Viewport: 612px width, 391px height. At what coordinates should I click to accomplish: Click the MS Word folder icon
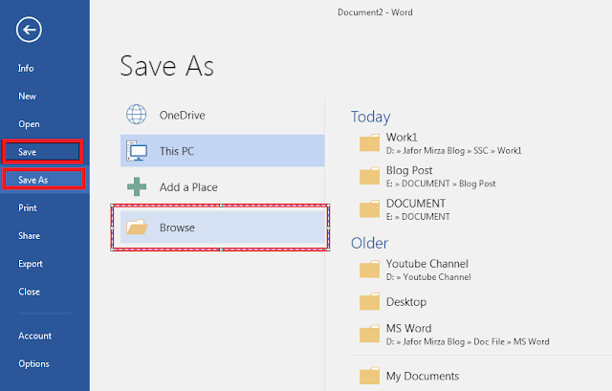(x=369, y=334)
